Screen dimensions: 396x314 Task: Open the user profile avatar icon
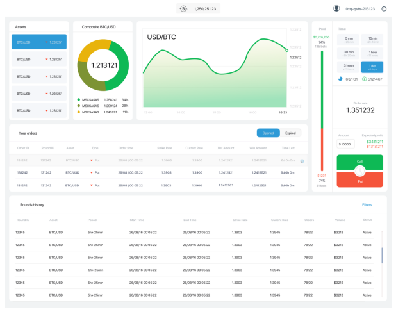(336, 8)
